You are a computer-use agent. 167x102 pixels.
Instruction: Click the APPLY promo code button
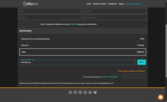(142, 62)
